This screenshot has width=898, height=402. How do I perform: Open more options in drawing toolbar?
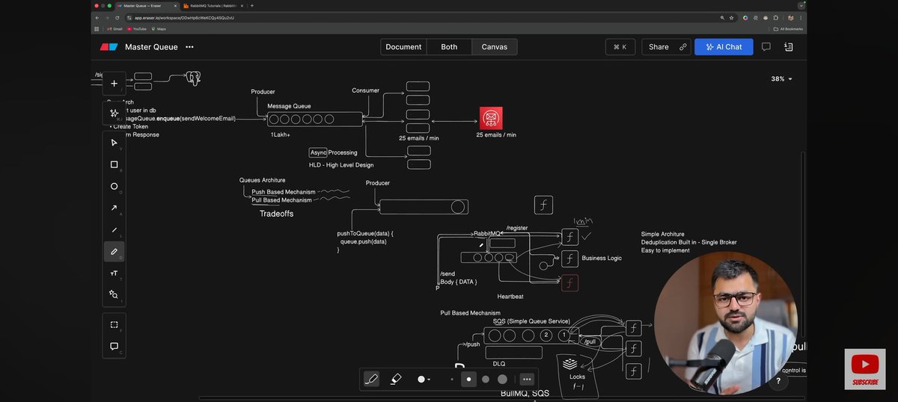527,379
